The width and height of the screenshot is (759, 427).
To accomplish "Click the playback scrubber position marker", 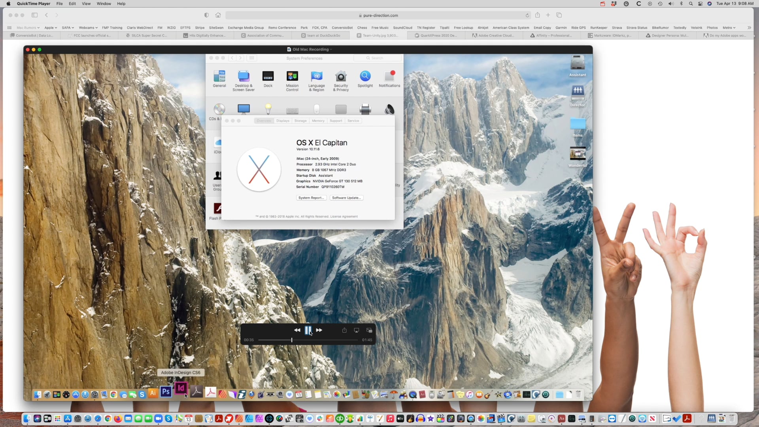I will (292, 340).
